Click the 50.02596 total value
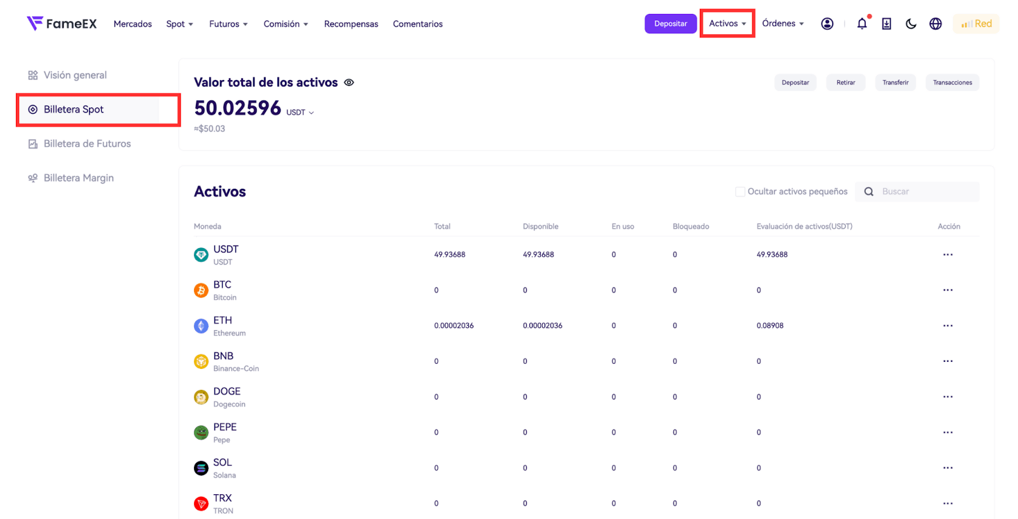The width and height of the screenshot is (1018, 519). pos(237,108)
